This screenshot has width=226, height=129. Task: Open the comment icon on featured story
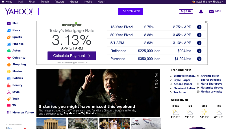(157, 75)
